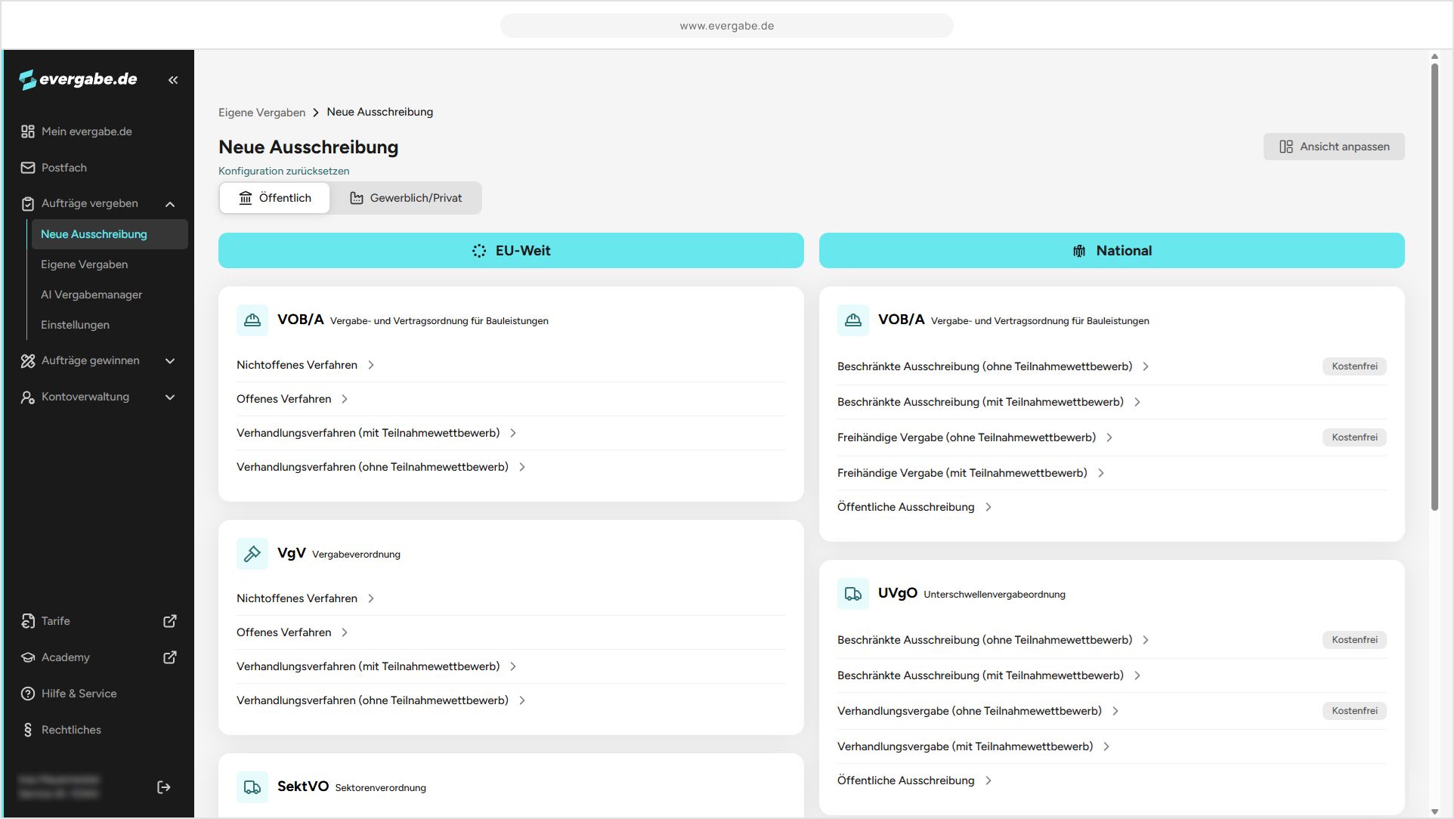1454x819 pixels.
Task: Click the UVgO truck icon
Action: [x=852, y=594]
